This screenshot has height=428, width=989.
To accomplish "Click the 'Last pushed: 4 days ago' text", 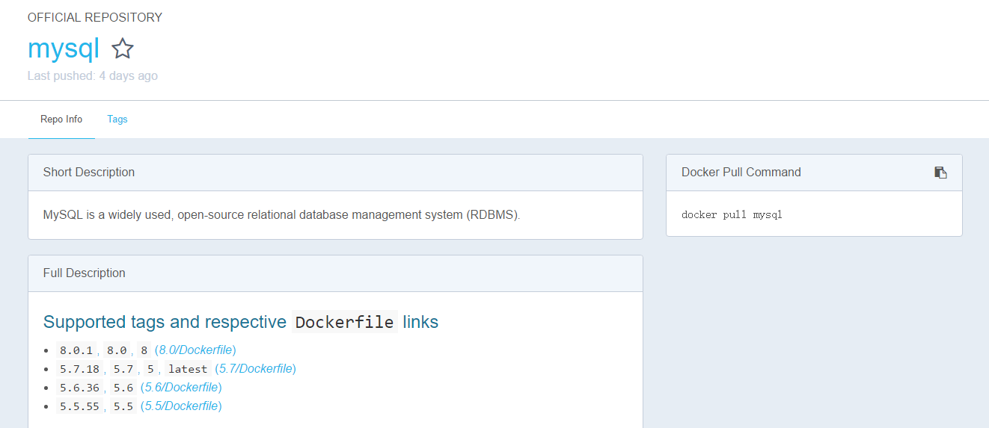I will pyautogui.click(x=93, y=76).
